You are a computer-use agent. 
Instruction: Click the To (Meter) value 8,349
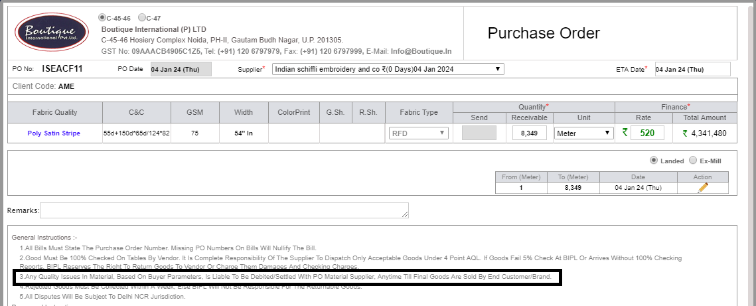[x=573, y=188]
